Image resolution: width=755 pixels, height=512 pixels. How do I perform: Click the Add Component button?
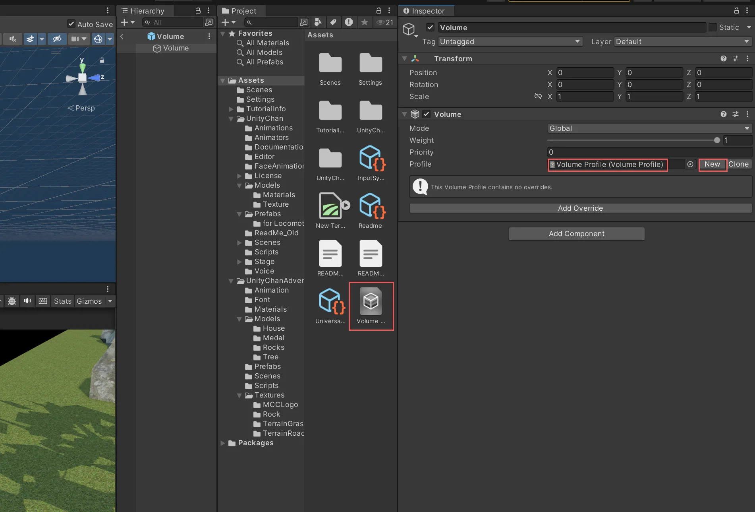click(x=576, y=234)
